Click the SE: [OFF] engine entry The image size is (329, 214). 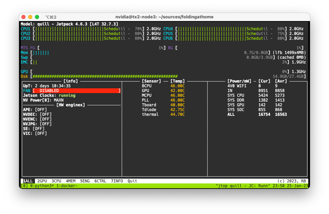34,129
